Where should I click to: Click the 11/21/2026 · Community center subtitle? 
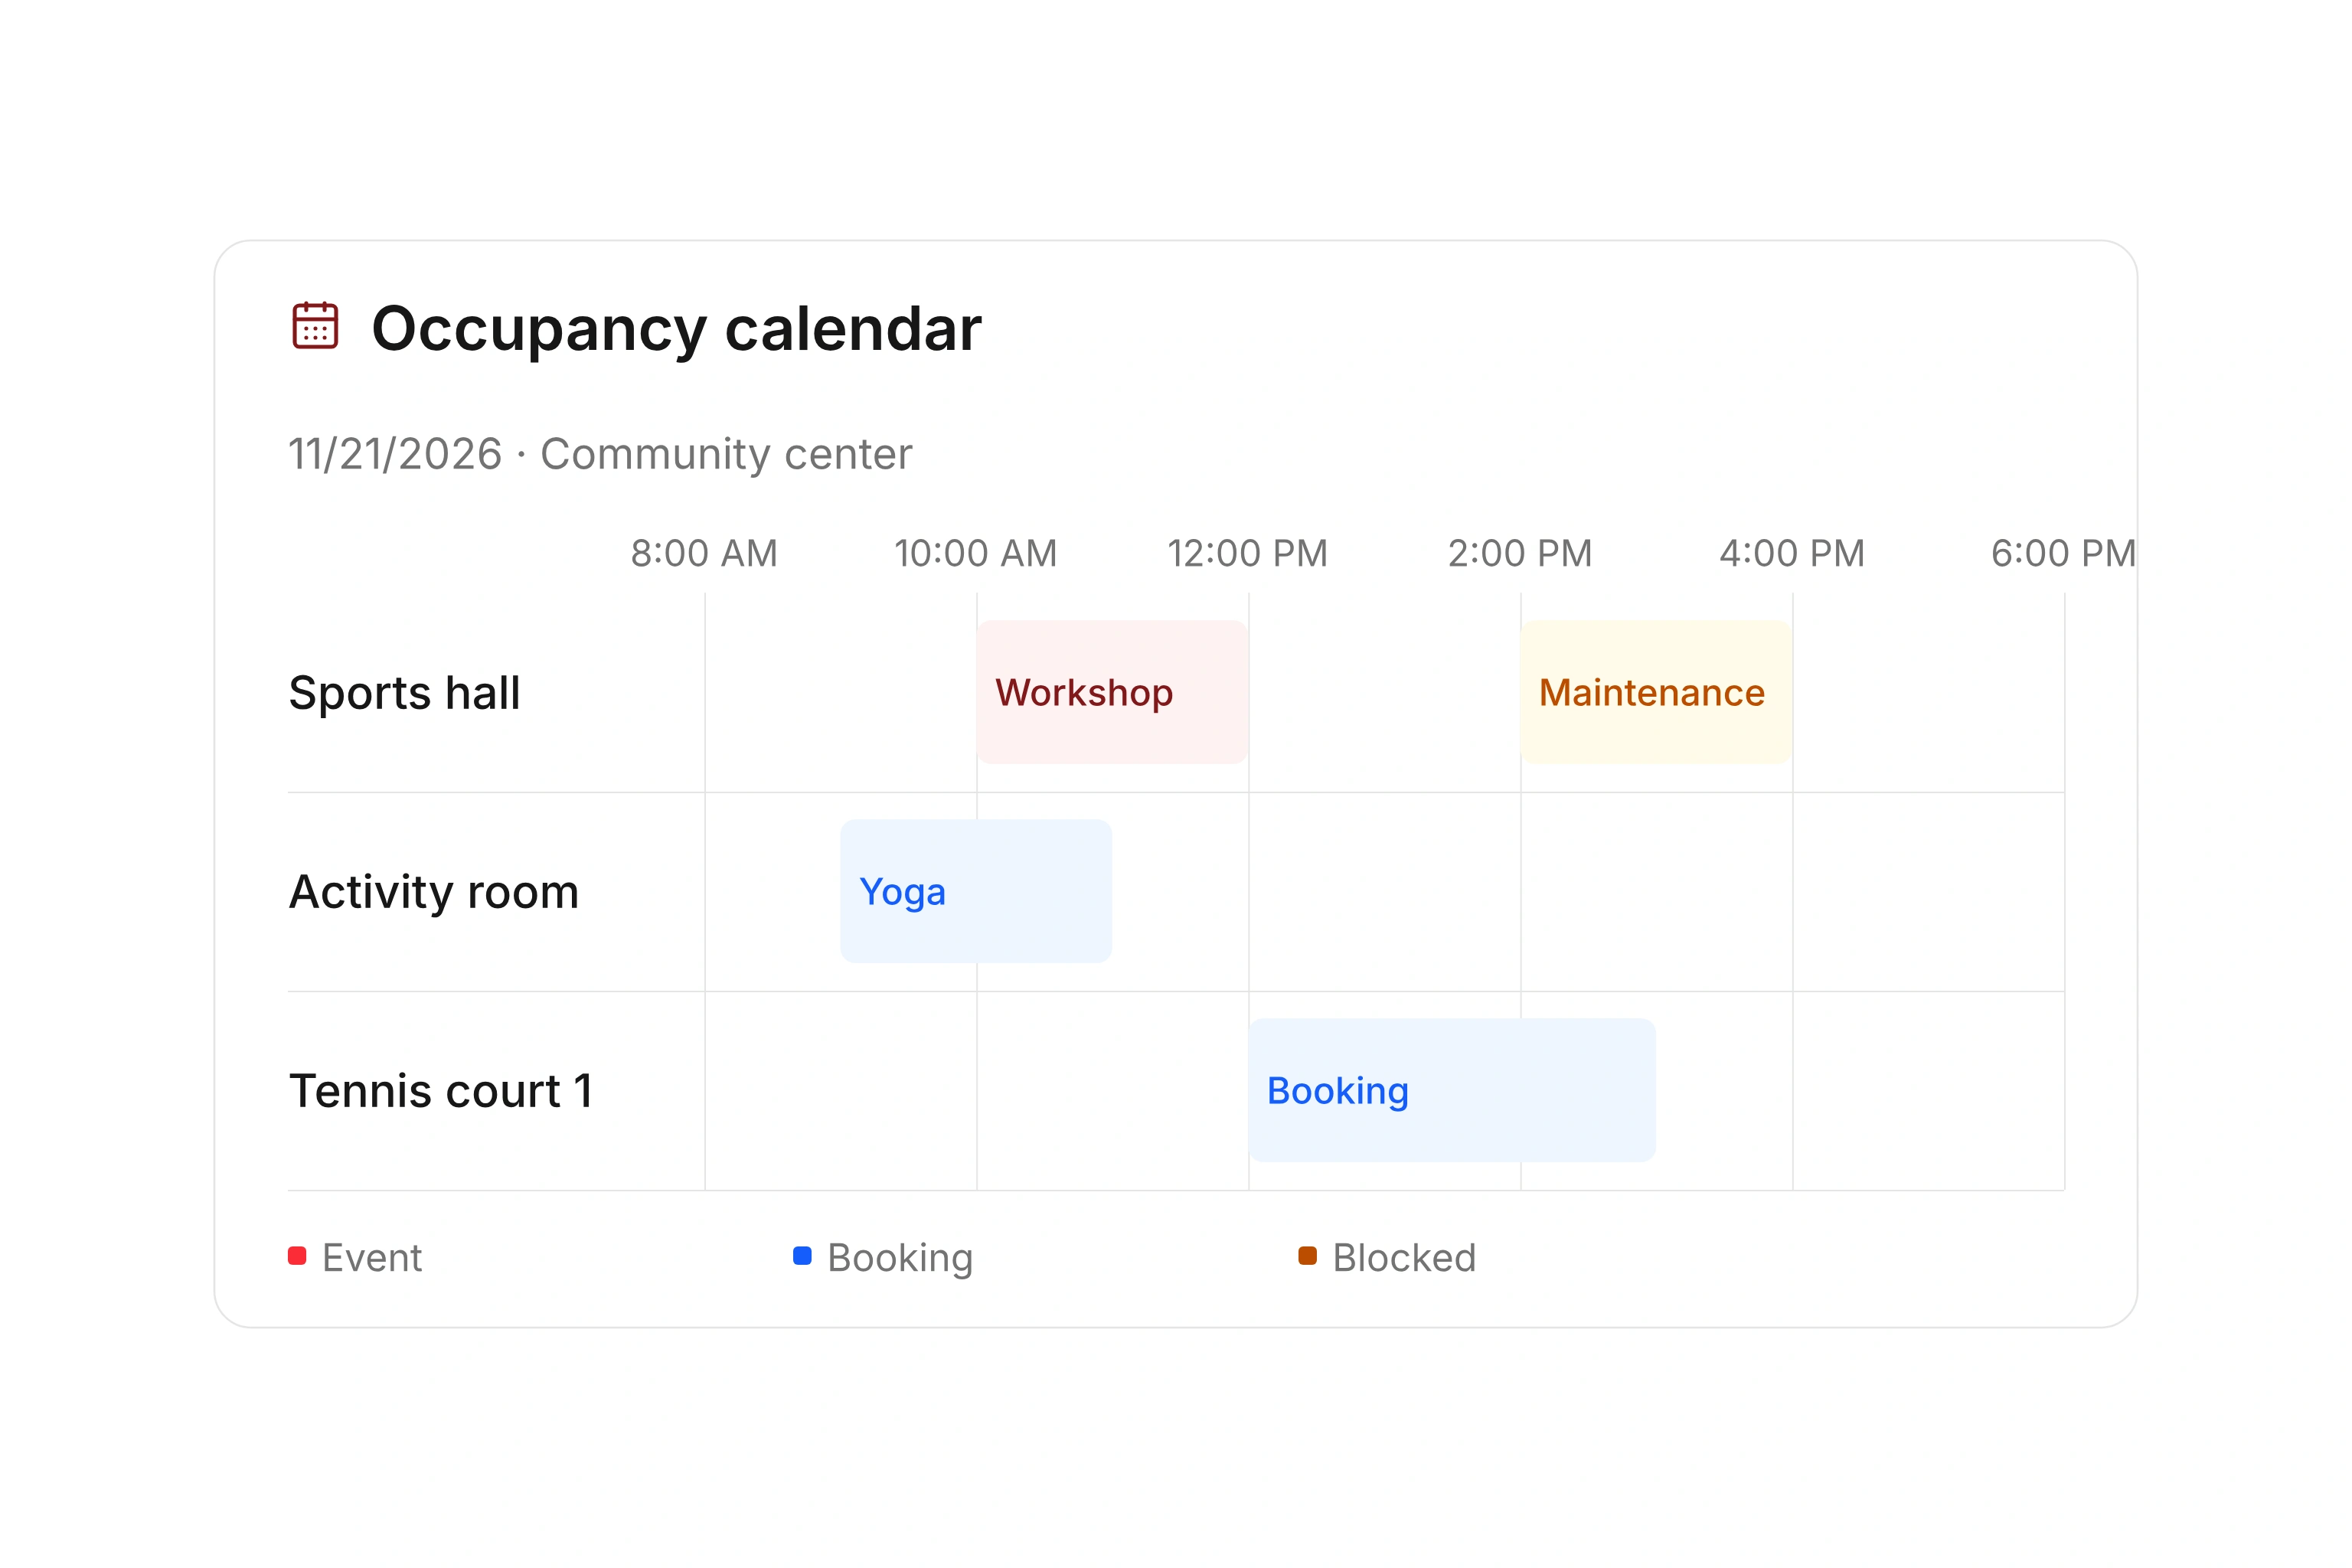600,454
